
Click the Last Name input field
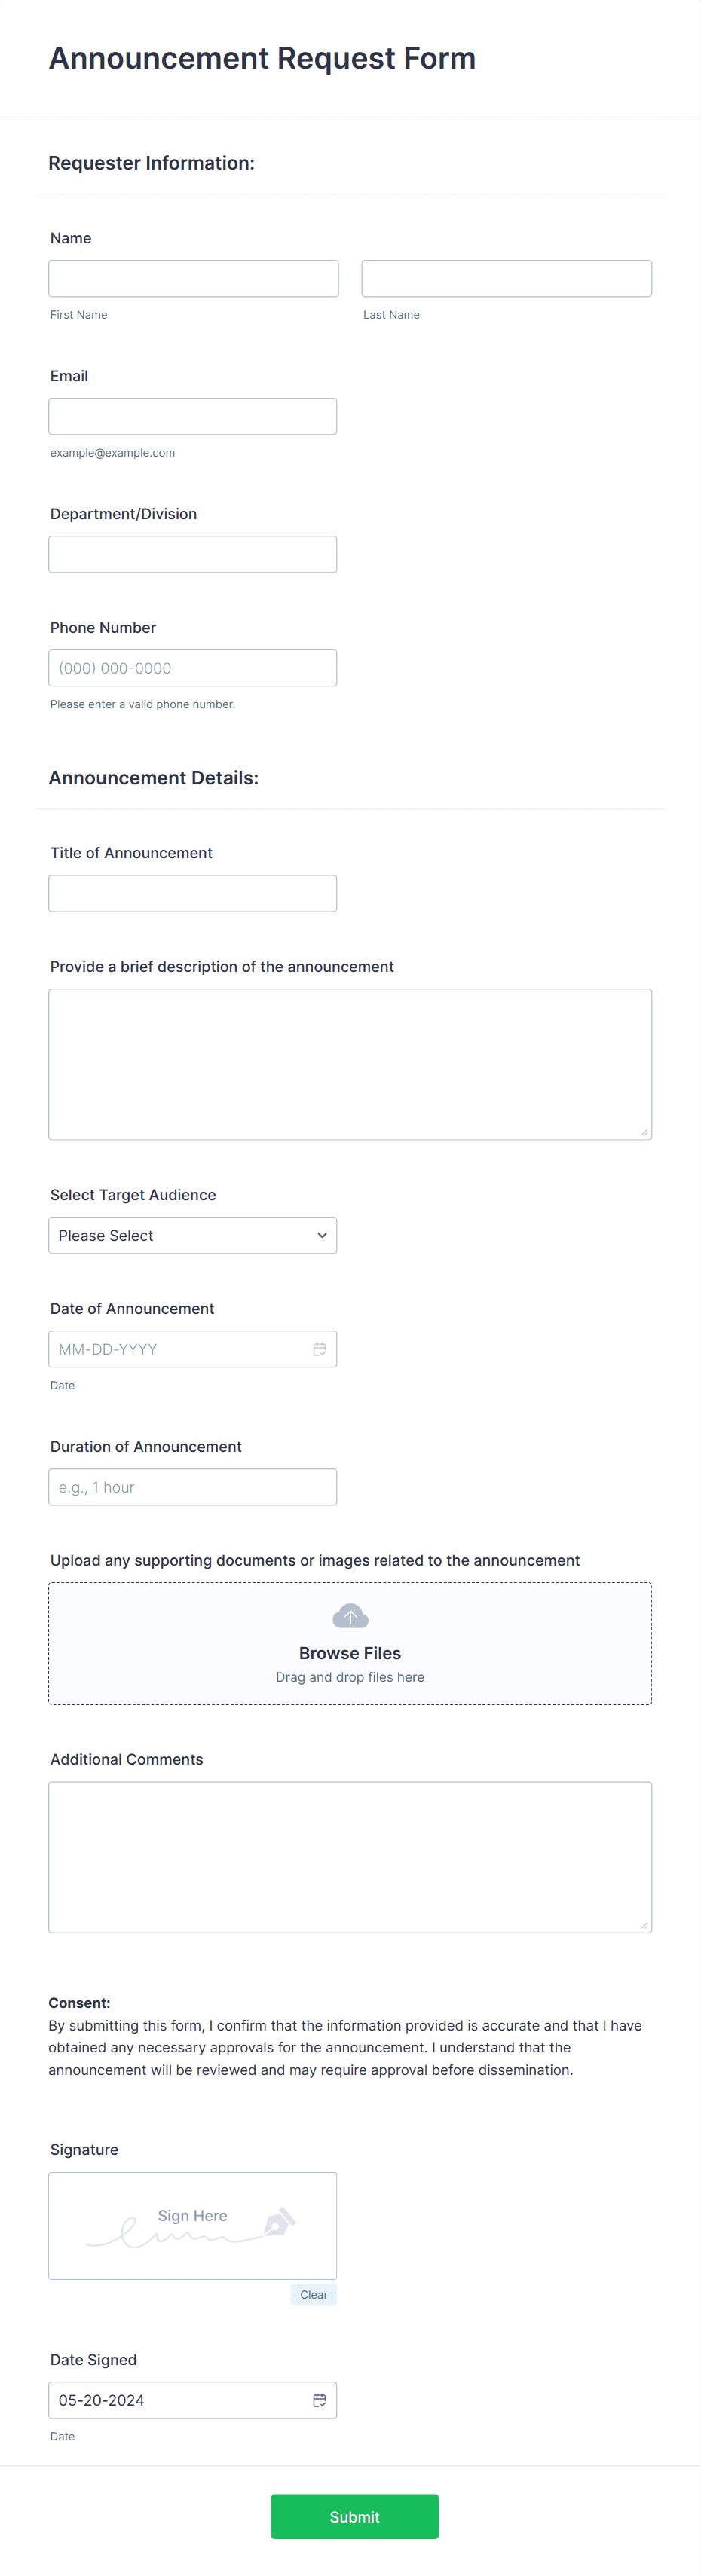click(x=506, y=278)
